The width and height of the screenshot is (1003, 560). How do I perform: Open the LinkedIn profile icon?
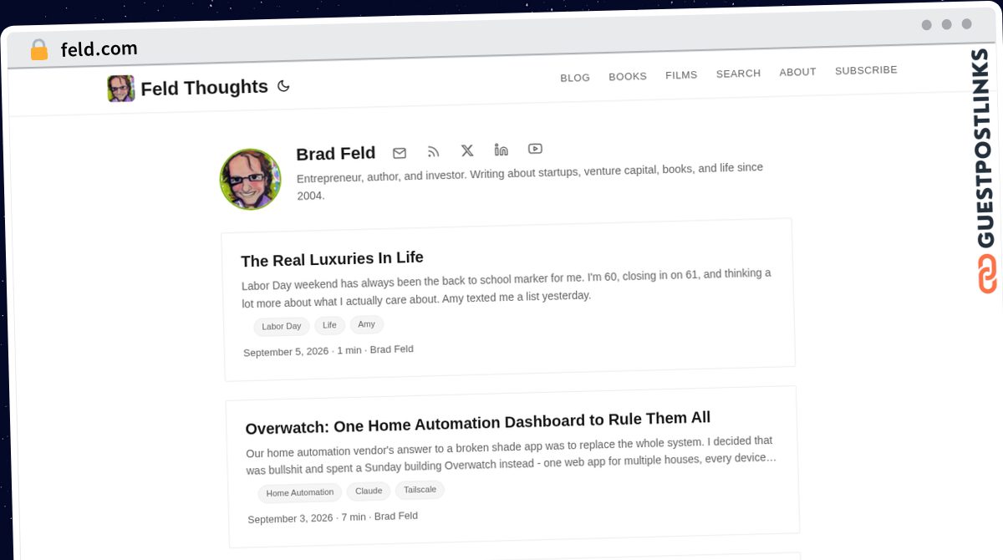[x=501, y=150]
